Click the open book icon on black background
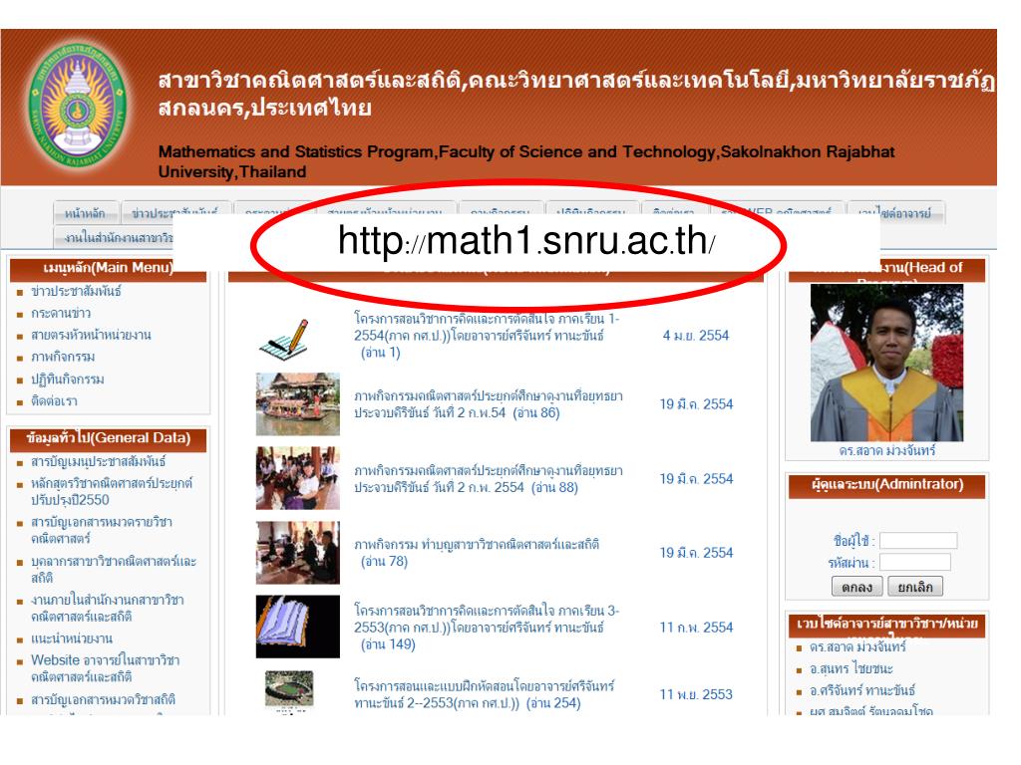 point(297,627)
